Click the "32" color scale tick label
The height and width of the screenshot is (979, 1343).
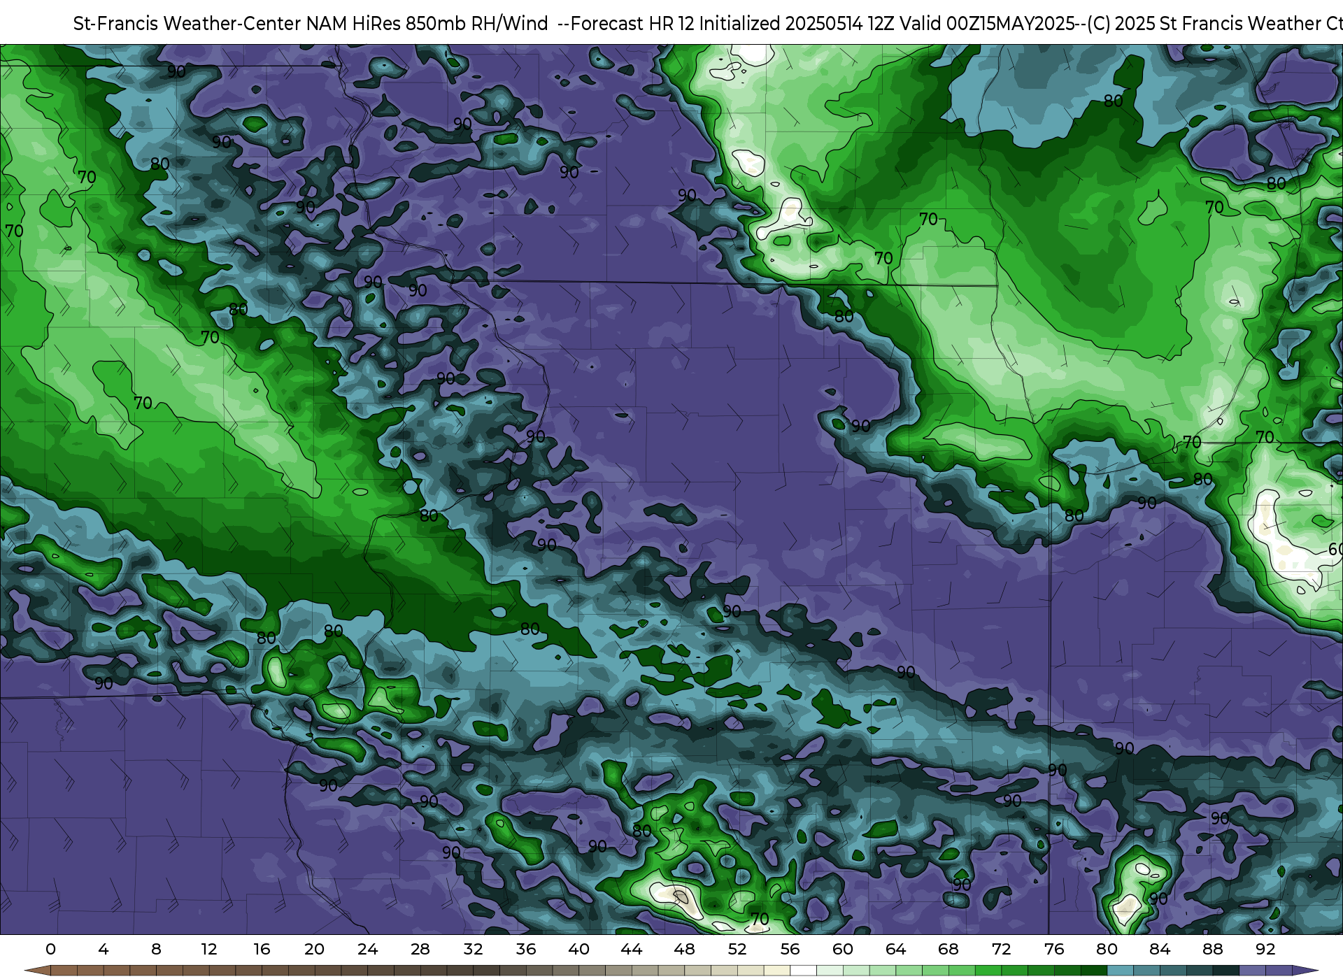(473, 949)
